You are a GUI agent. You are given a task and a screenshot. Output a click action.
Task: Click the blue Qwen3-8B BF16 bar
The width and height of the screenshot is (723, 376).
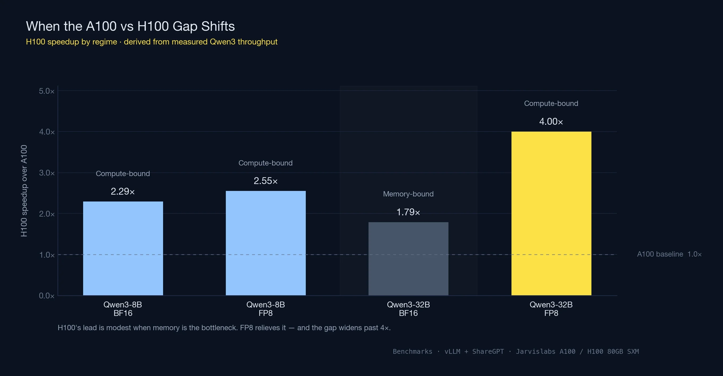[123, 248]
